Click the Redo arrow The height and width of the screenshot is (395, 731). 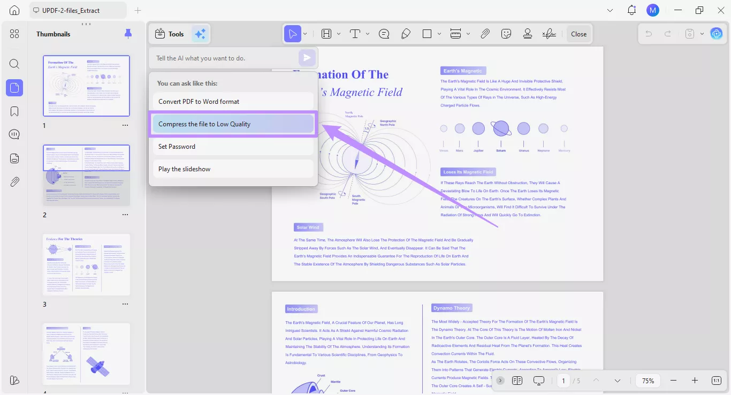coord(668,34)
